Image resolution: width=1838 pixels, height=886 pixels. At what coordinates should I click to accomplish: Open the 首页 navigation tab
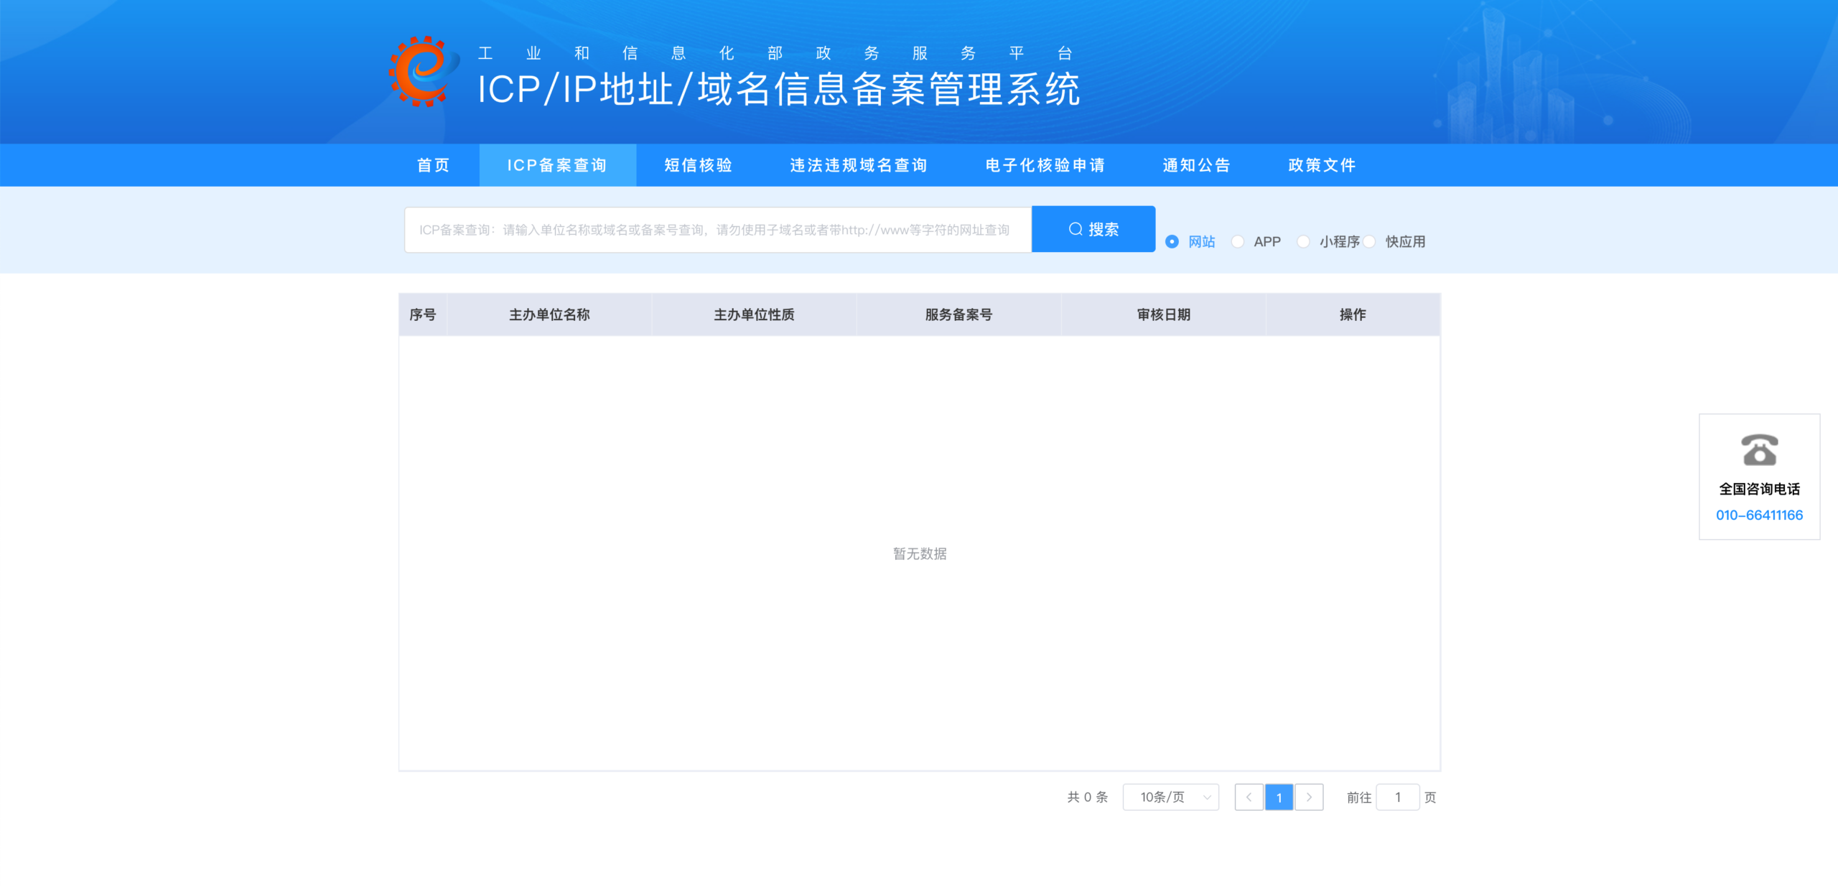[x=433, y=165]
